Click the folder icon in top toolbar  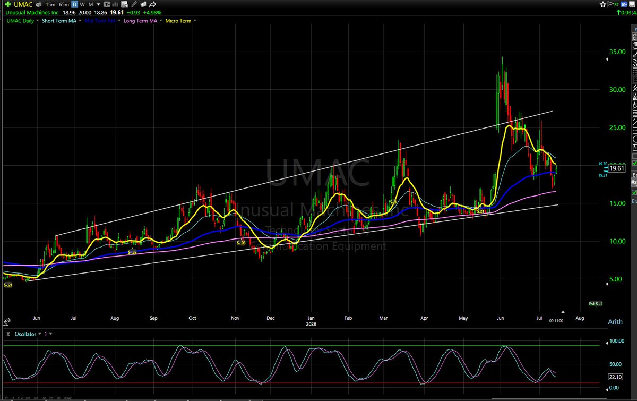pyautogui.click(x=143, y=4)
